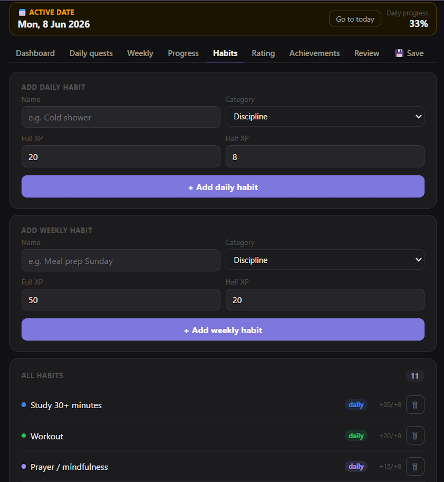Click the blue daily badge on Study habit
Image resolution: width=444 pixels, height=482 pixels.
[356, 404]
